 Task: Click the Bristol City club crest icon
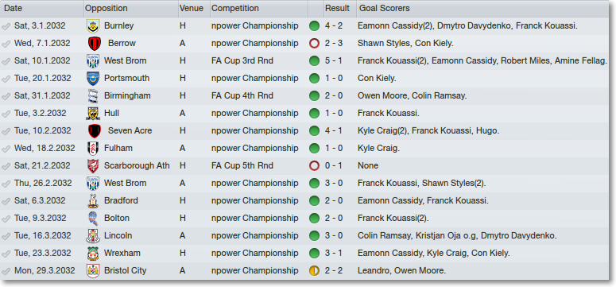coord(93,271)
